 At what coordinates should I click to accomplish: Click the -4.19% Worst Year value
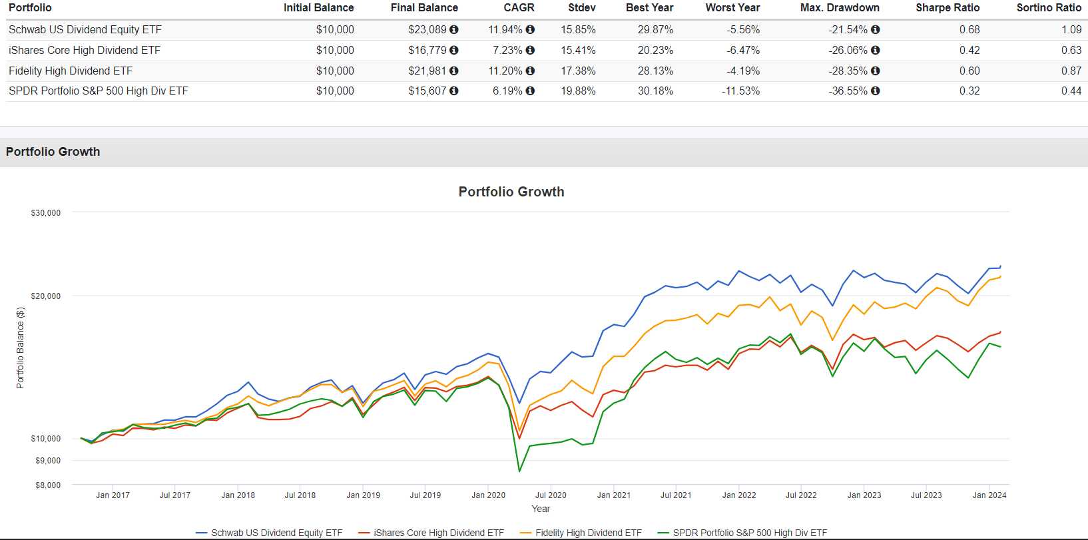click(x=743, y=71)
